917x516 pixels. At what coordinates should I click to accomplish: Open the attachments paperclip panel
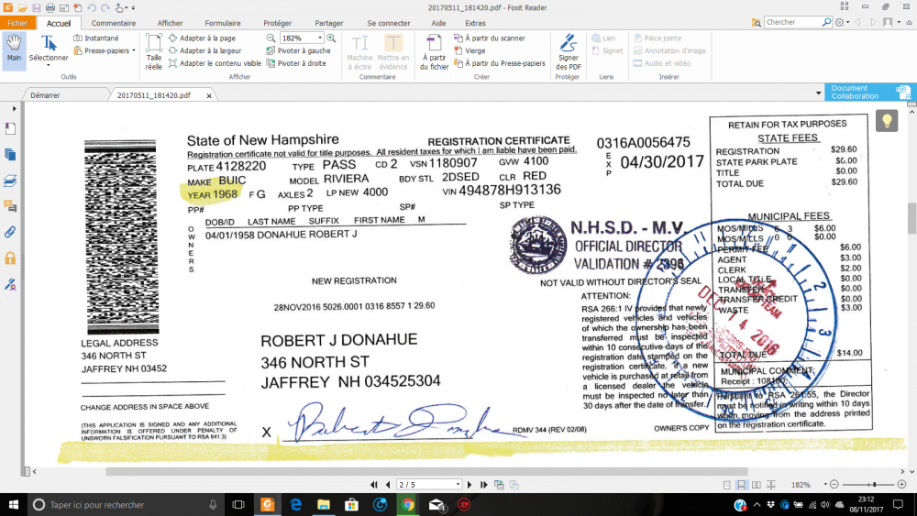coord(10,233)
